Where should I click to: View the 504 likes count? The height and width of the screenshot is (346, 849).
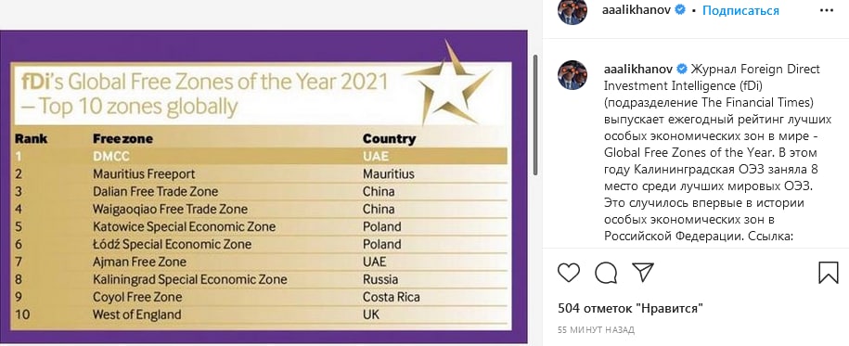click(630, 309)
